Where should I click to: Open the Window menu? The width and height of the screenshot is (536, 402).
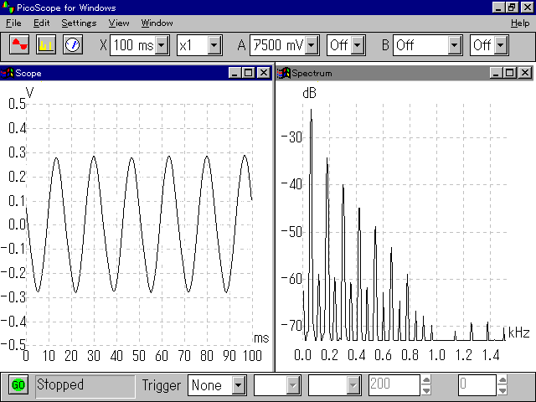point(157,23)
